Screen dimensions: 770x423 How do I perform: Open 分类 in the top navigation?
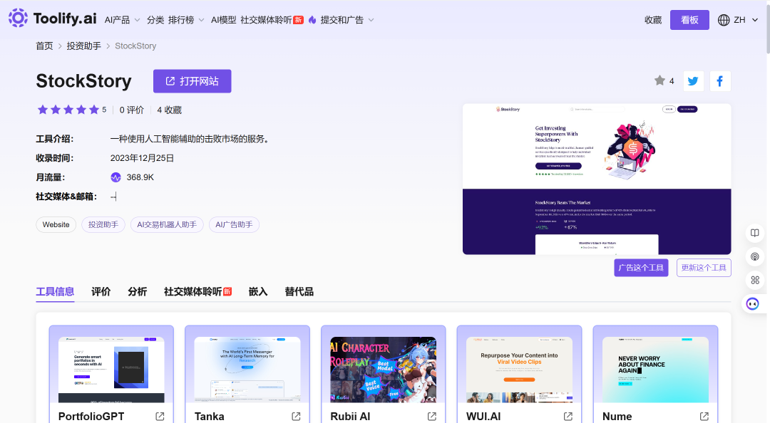click(x=155, y=20)
